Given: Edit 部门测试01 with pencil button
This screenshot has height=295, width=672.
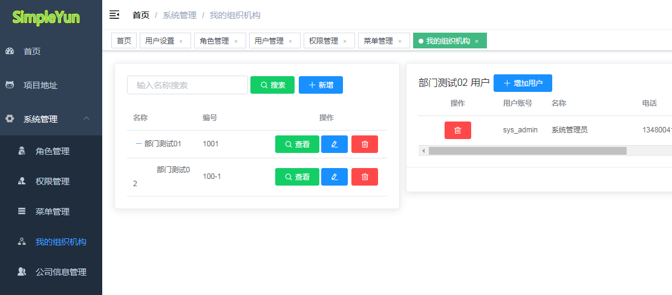Looking at the screenshot, I should (334, 144).
